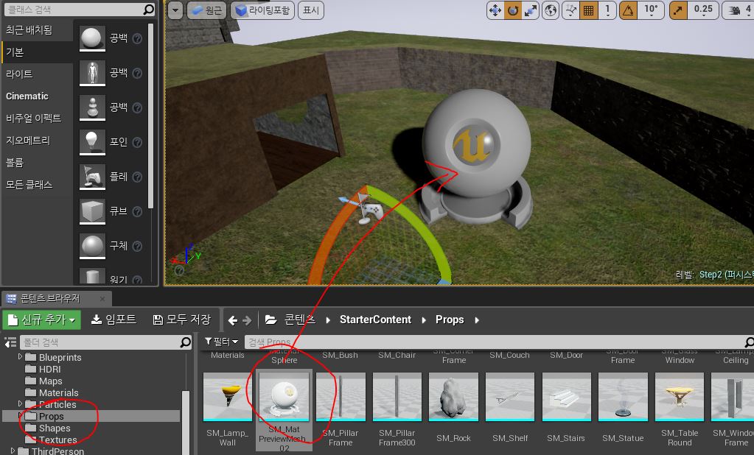Click magnifier icon in class search
This screenshot has height=455, width=754.
tap(149, 9)
